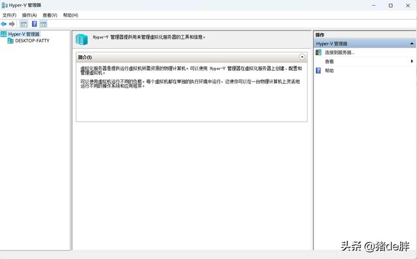
Task: Open the 操作(A) menu
Action: (x=29, y=15)
